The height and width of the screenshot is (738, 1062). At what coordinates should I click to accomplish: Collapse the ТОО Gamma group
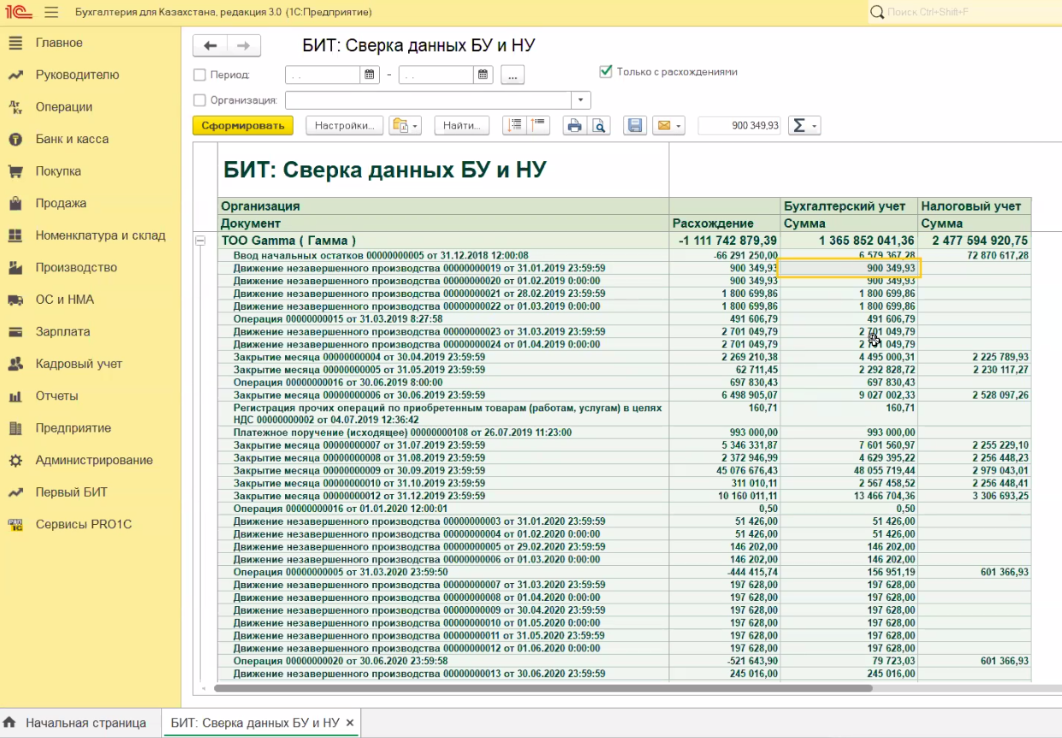201,241
